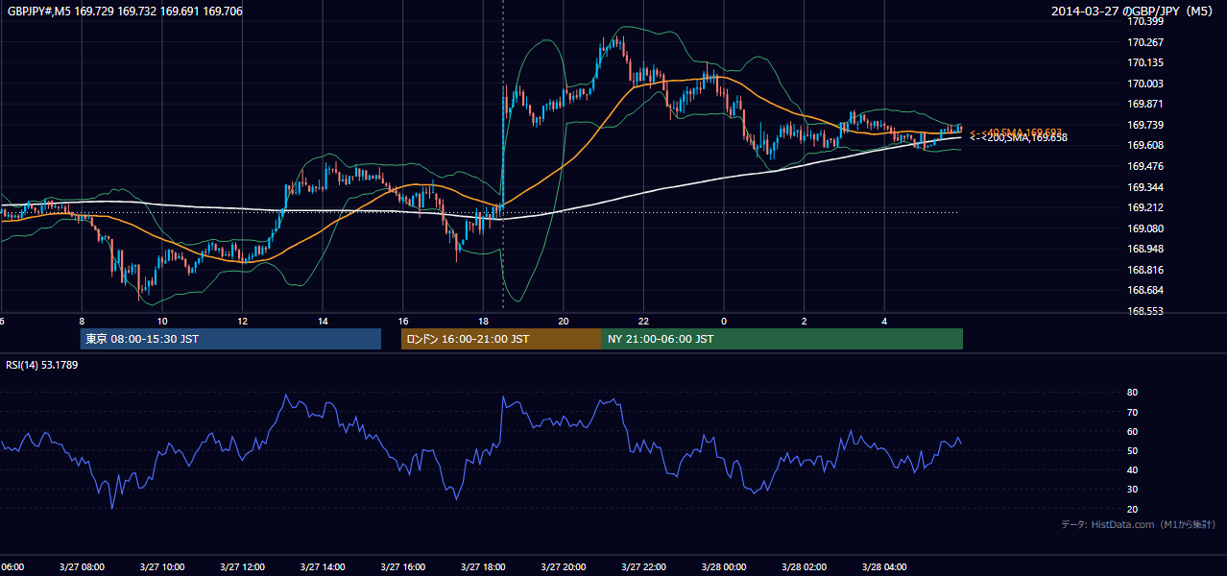
Task: Select the ロンドン 16:00-21:00 JST session bar
Action: coord(501,339)
